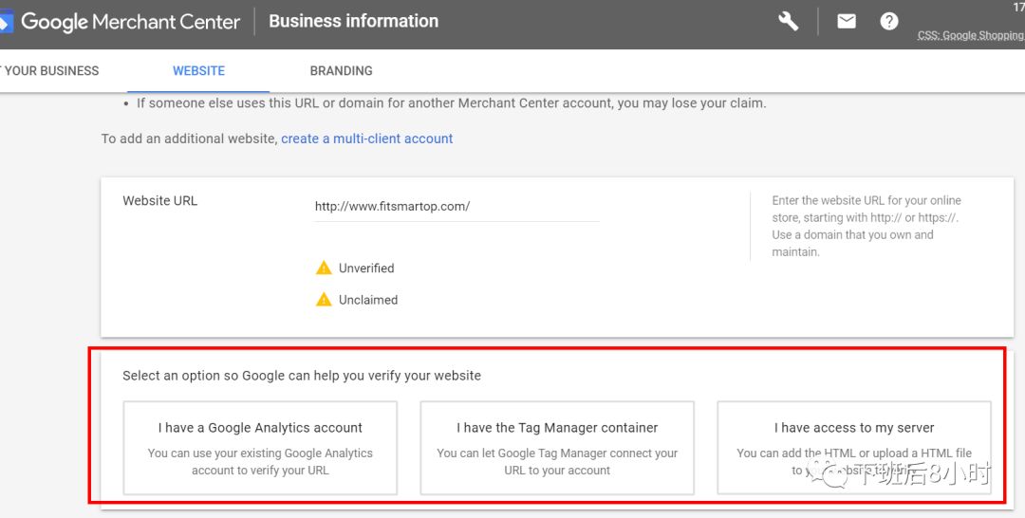Viewport: 1025px width, 518px height.
Task: Click the Google Merchant Center wordmark
Action: [x=130, y=21]
